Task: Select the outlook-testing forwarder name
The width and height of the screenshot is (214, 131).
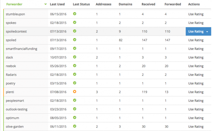Action: pos(16,109)
